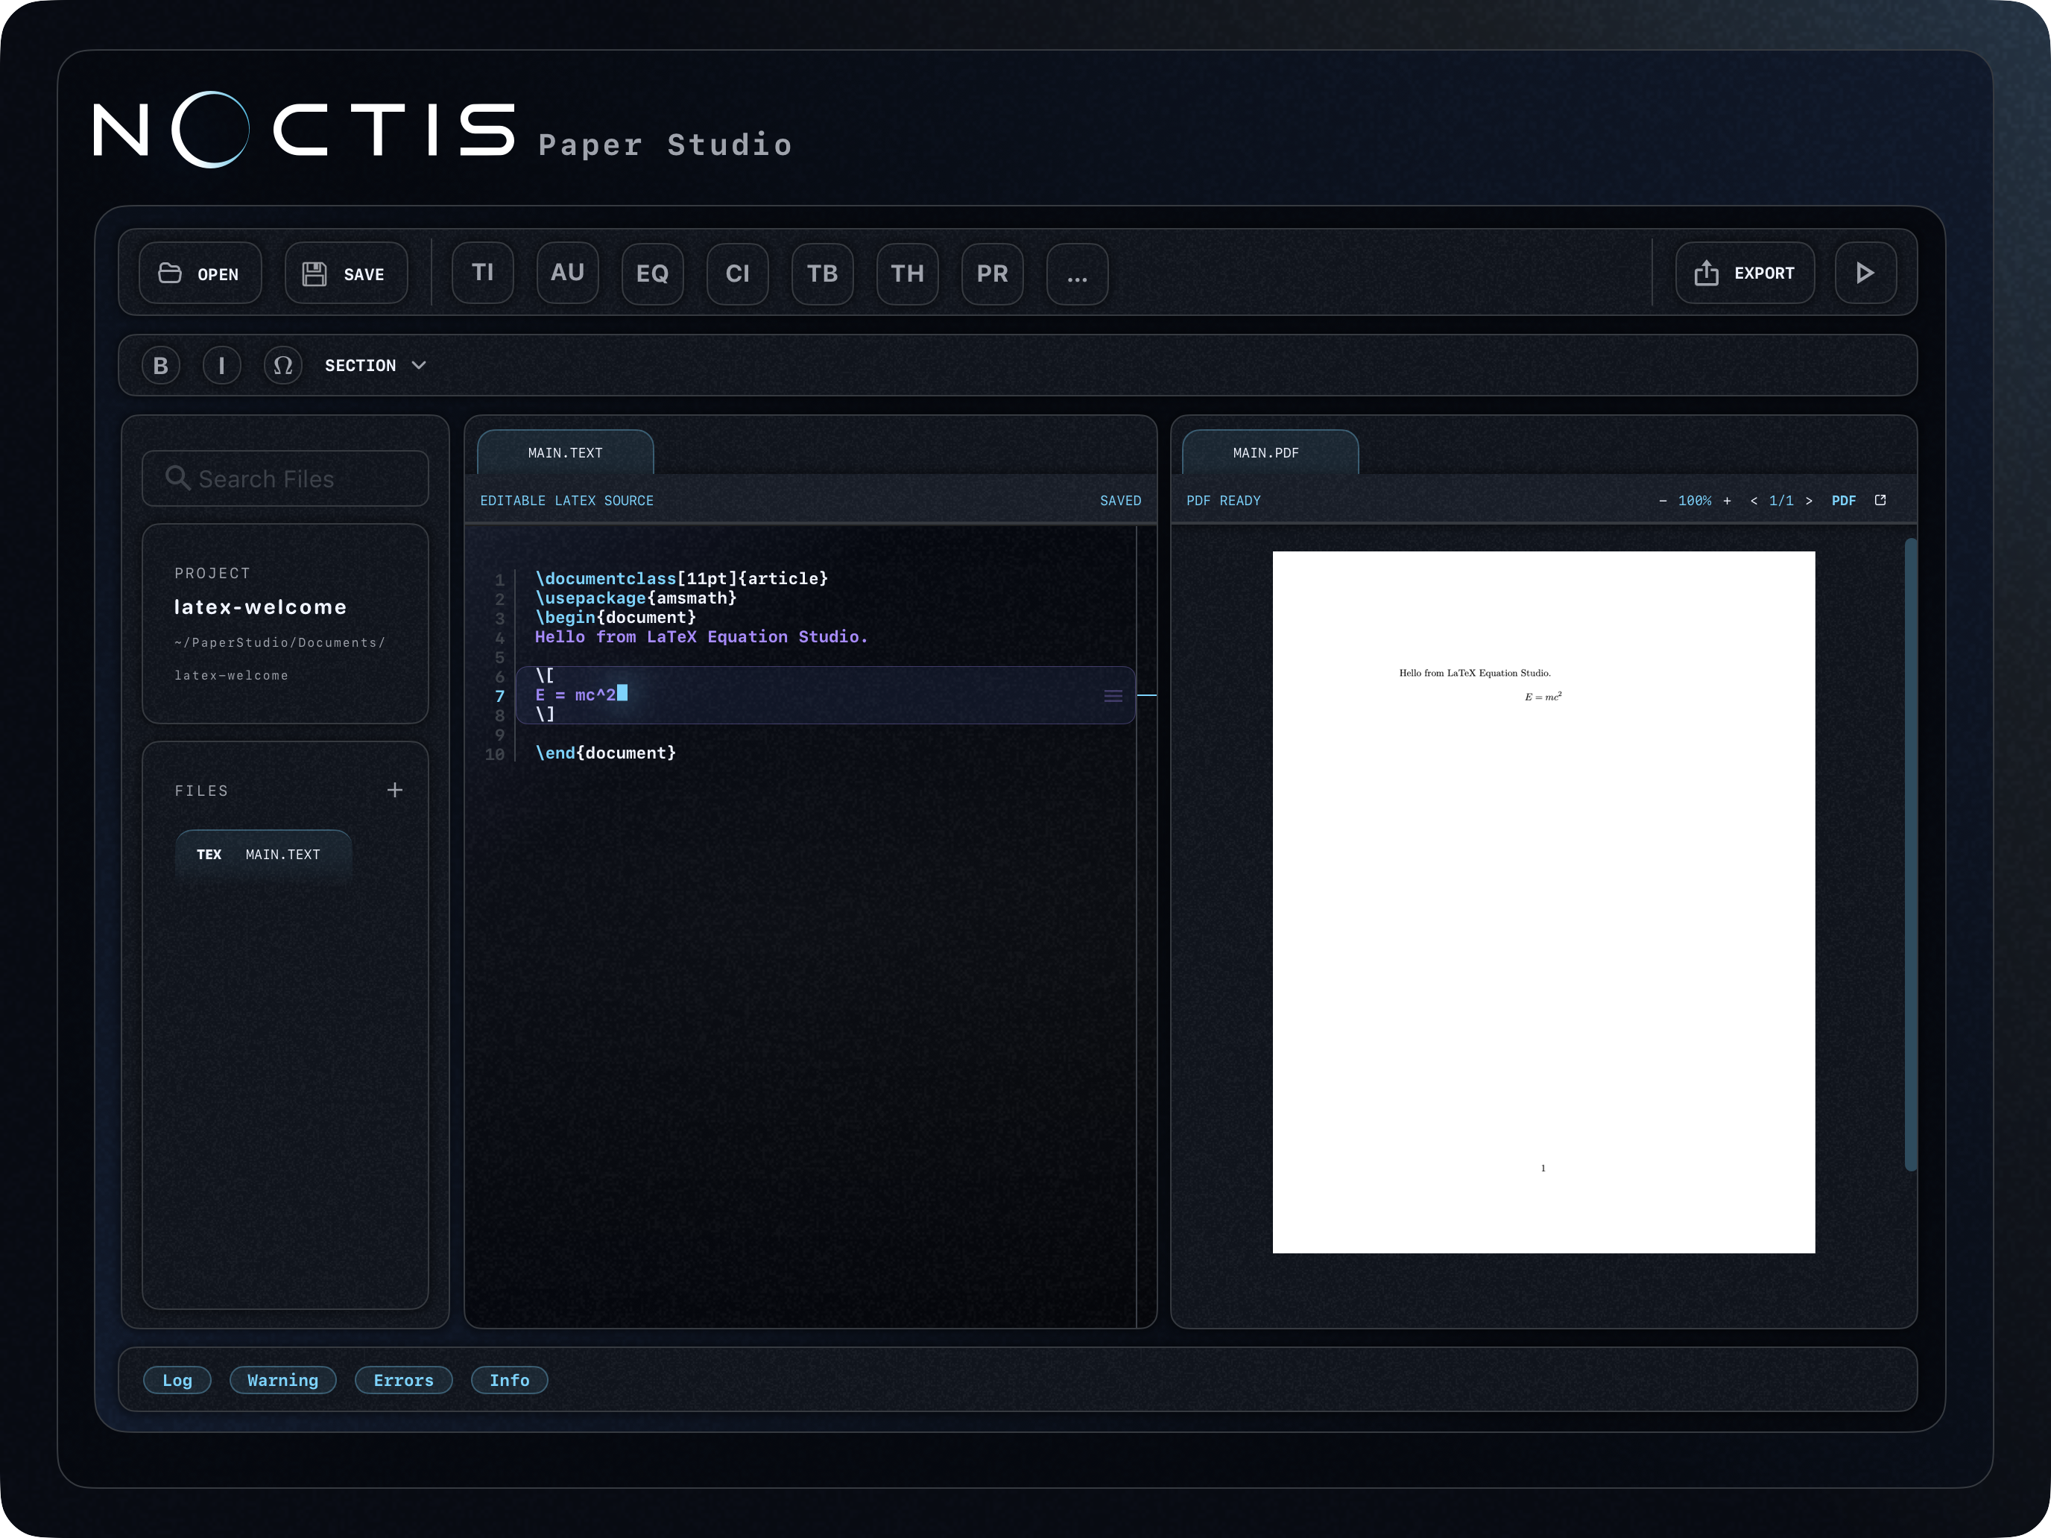Viewport: 2051px width, 1538px height.
Task: Click the \end{document} line in editor
Action: pos(605,753)
